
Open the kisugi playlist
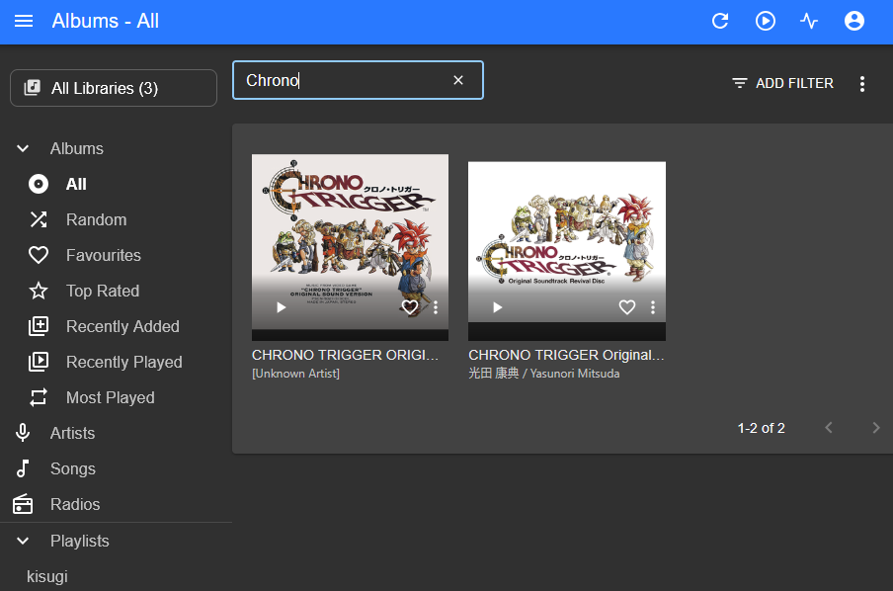coord(47,576)
